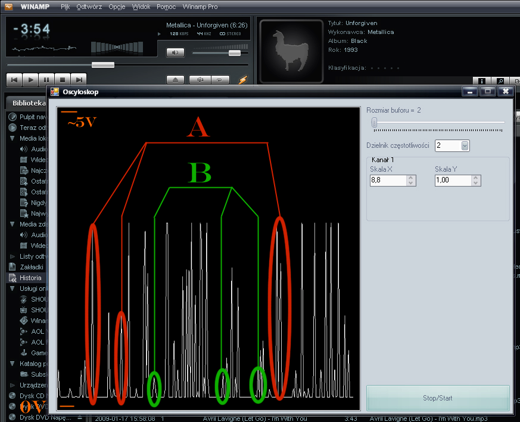Decrease the Skala X value
The height and width of the screenshot is (422, 520).
pos(411,183)
